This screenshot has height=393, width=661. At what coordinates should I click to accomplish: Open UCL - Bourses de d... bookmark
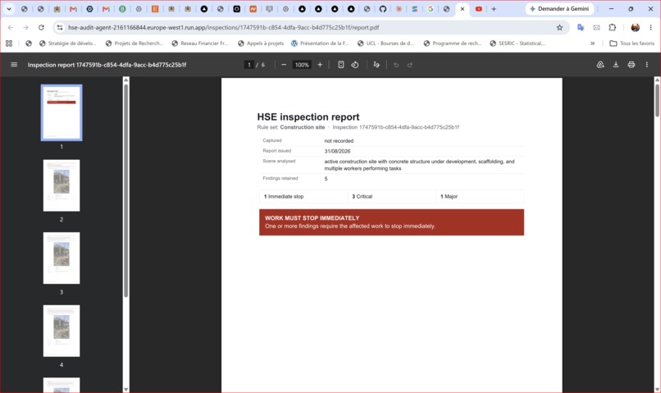(x=385, y=43)
